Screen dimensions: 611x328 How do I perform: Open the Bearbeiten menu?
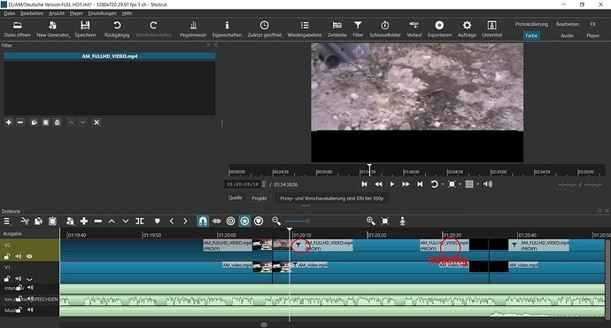coord(32,13)
